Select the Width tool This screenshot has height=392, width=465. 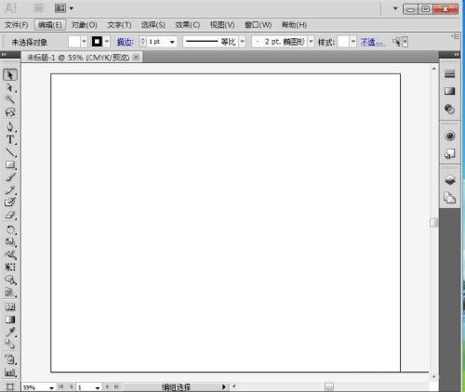tap(10, 255)
